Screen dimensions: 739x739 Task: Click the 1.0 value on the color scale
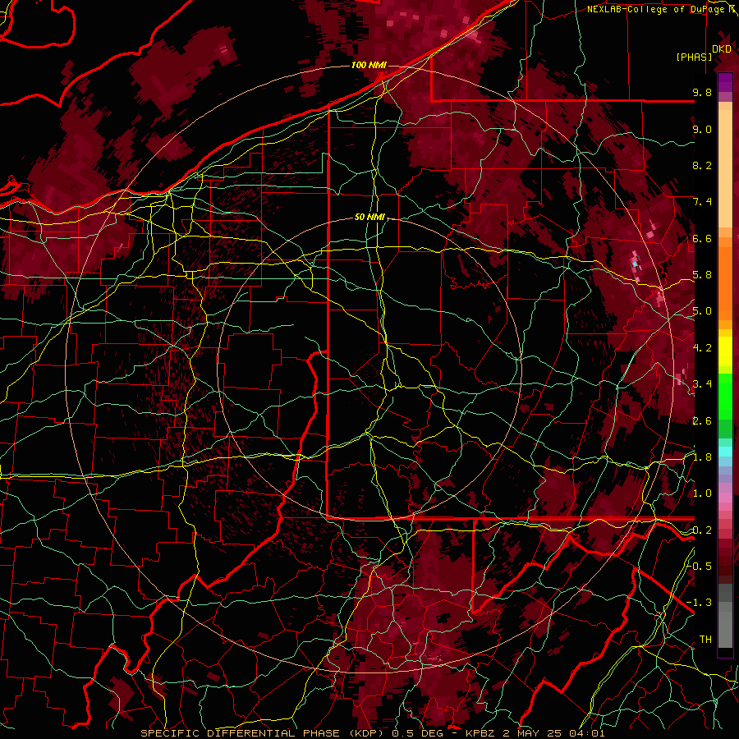pos(702,493)
